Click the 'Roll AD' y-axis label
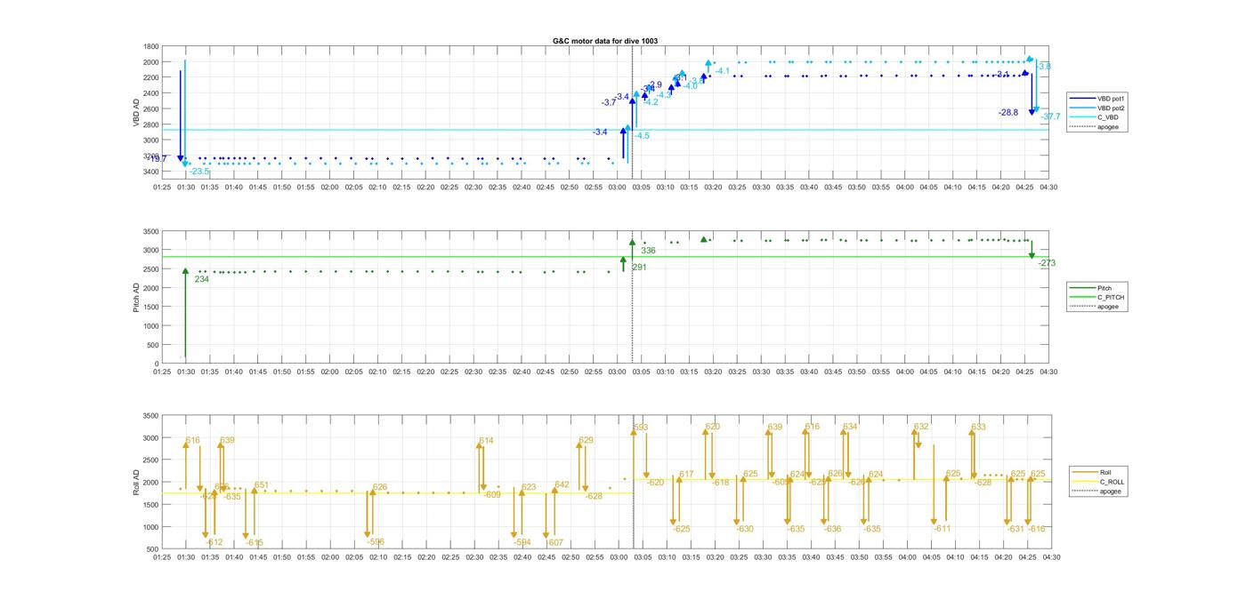The width and height of the screenshot is (1246, 616). (x=137, y=481)
